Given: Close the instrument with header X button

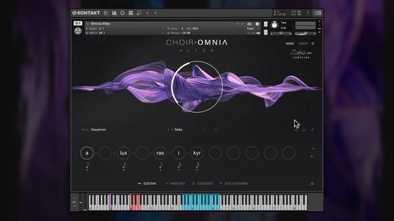Looking at the screenshot, I should (x=320, y=22).
